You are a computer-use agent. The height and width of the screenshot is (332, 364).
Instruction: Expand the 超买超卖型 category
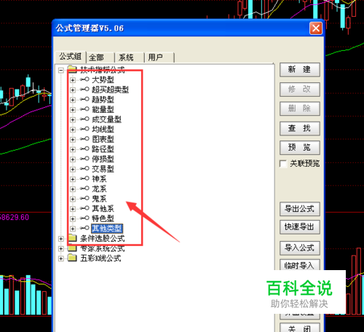(72, 90)
